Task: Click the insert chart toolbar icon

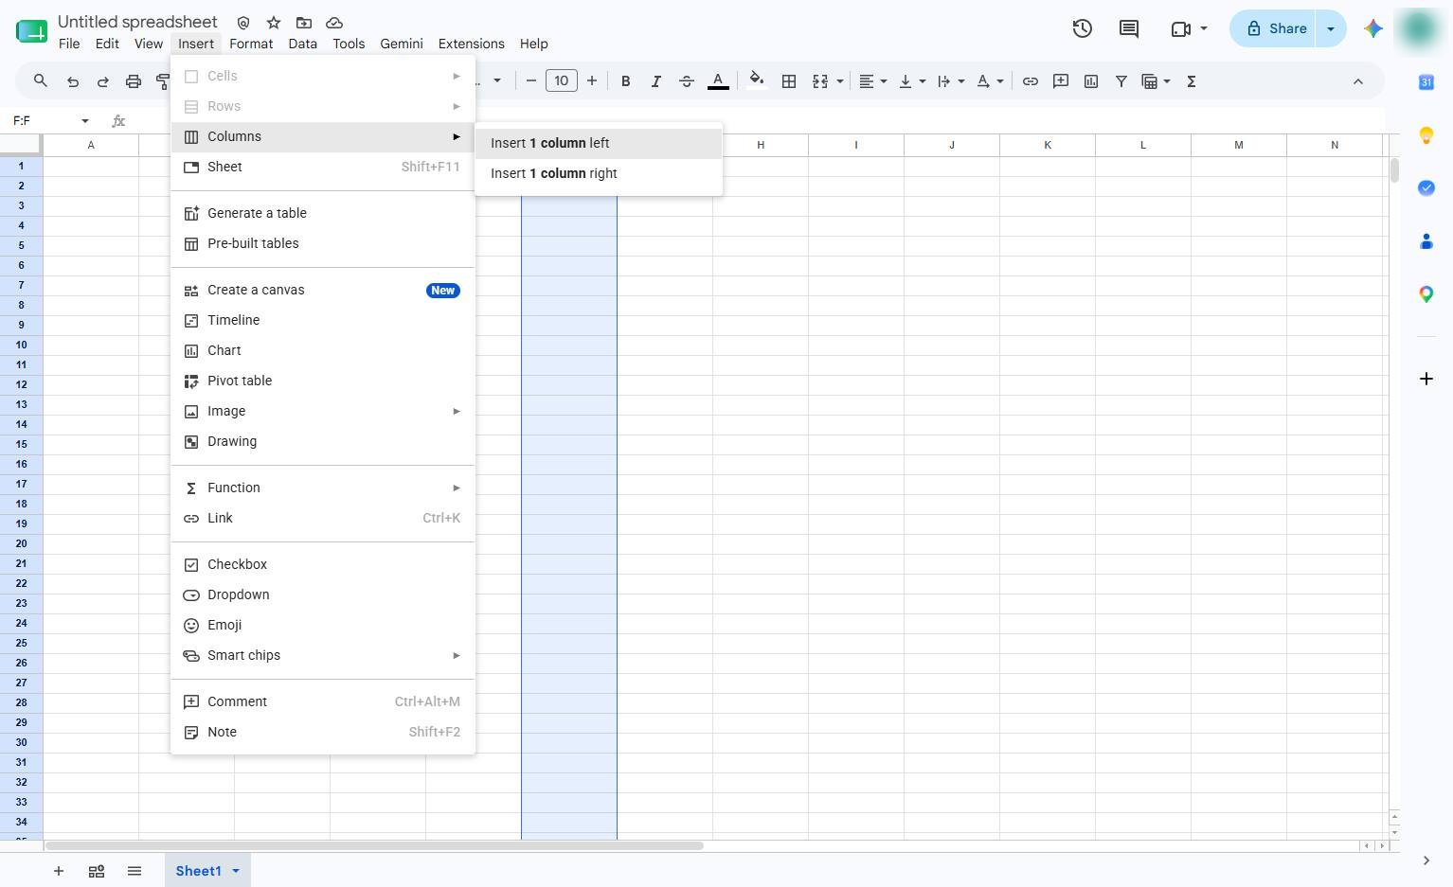Action: pos(1091,81)
